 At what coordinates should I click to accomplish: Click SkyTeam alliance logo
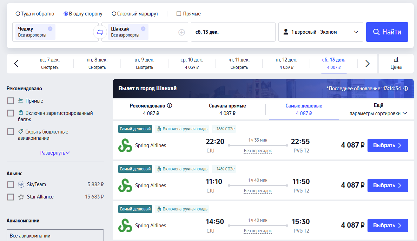tap(21, 184)
